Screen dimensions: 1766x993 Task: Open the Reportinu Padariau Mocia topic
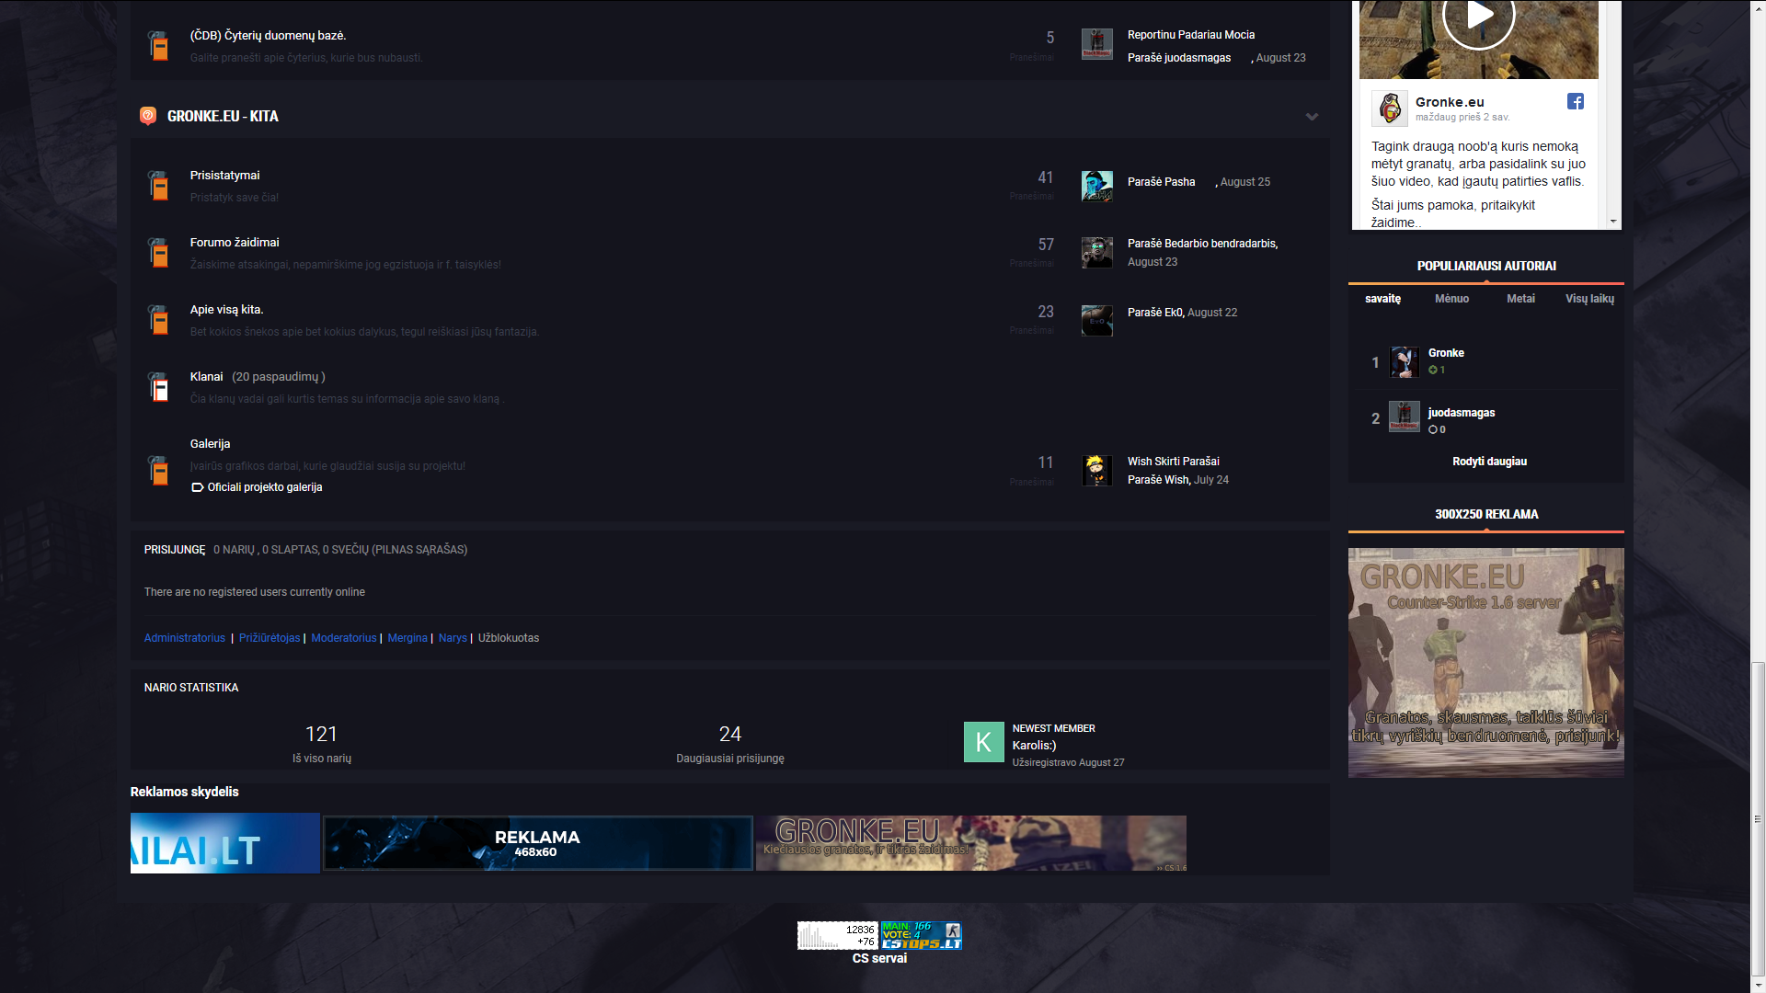(x=1191, y=35)
